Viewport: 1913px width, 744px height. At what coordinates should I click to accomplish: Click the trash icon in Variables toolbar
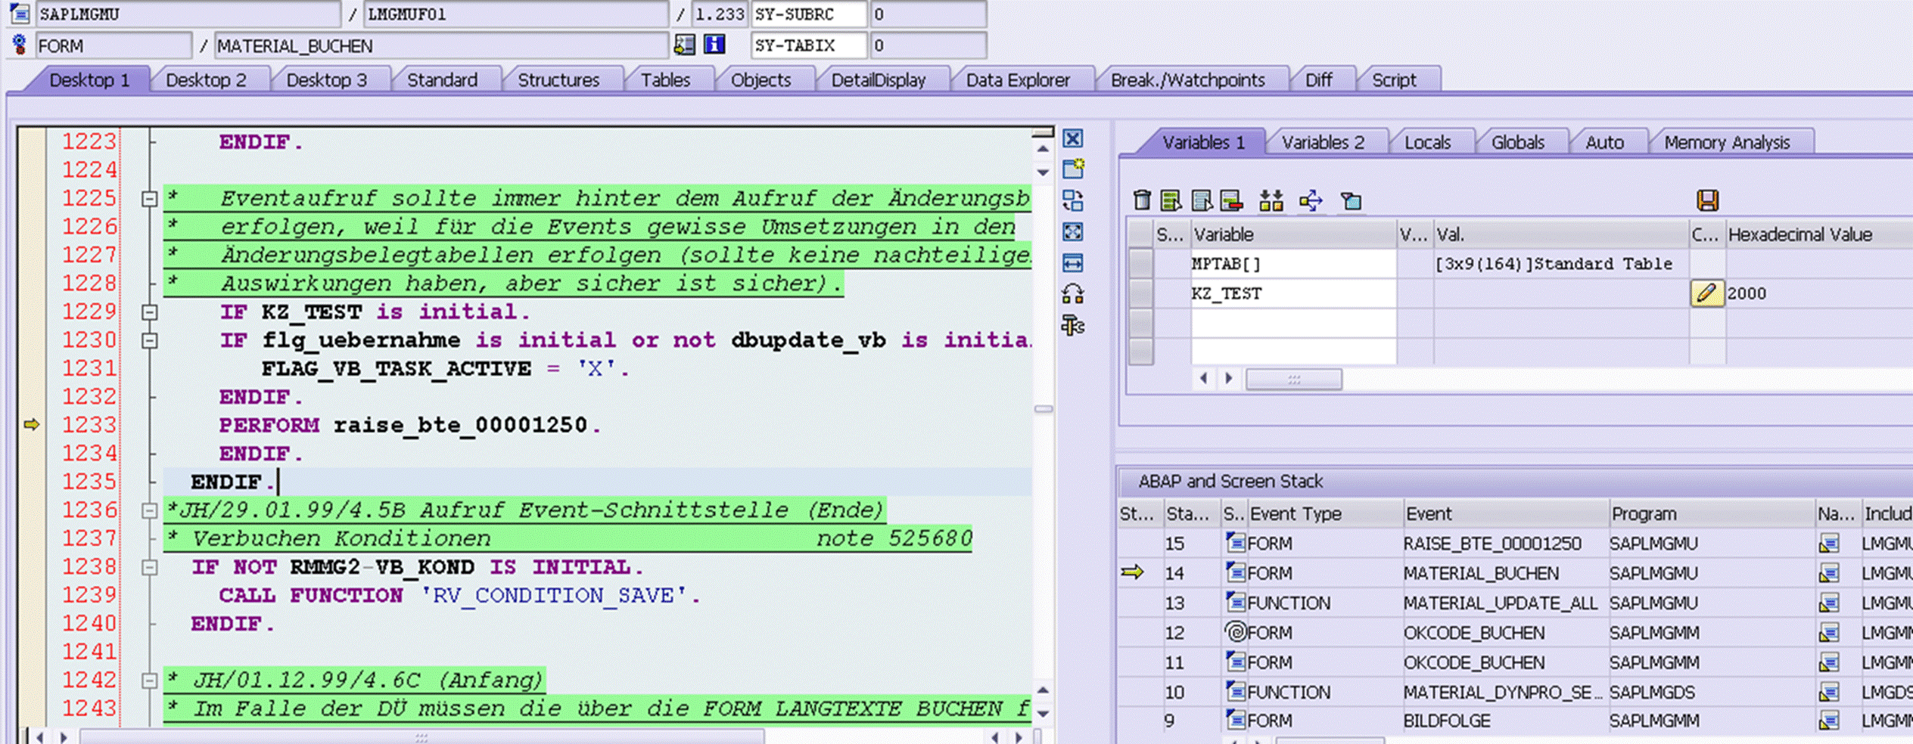[1142, 200]
